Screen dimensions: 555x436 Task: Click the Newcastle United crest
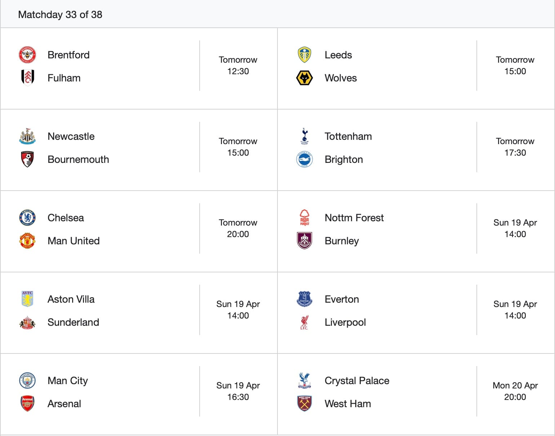[x=27, y=136]
